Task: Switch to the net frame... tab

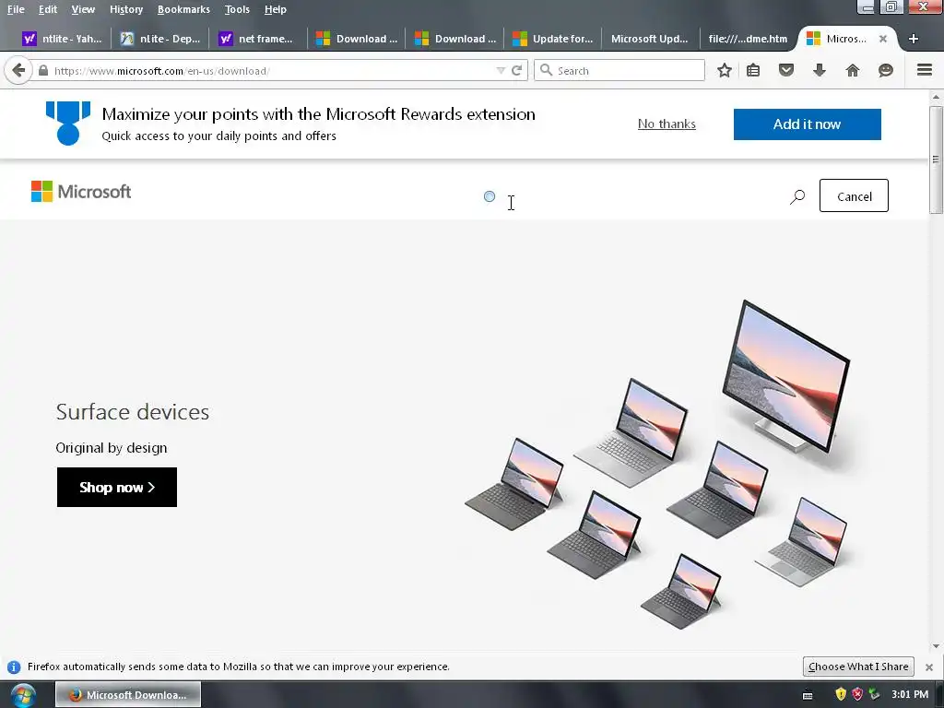Action: [258, 39]
